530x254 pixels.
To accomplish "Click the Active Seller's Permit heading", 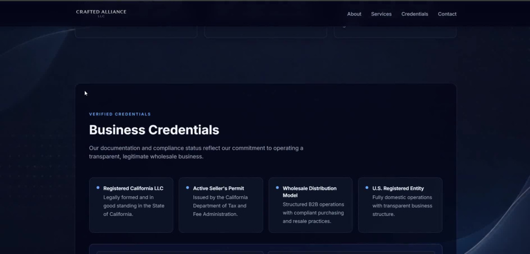I will tap(218, 188).
